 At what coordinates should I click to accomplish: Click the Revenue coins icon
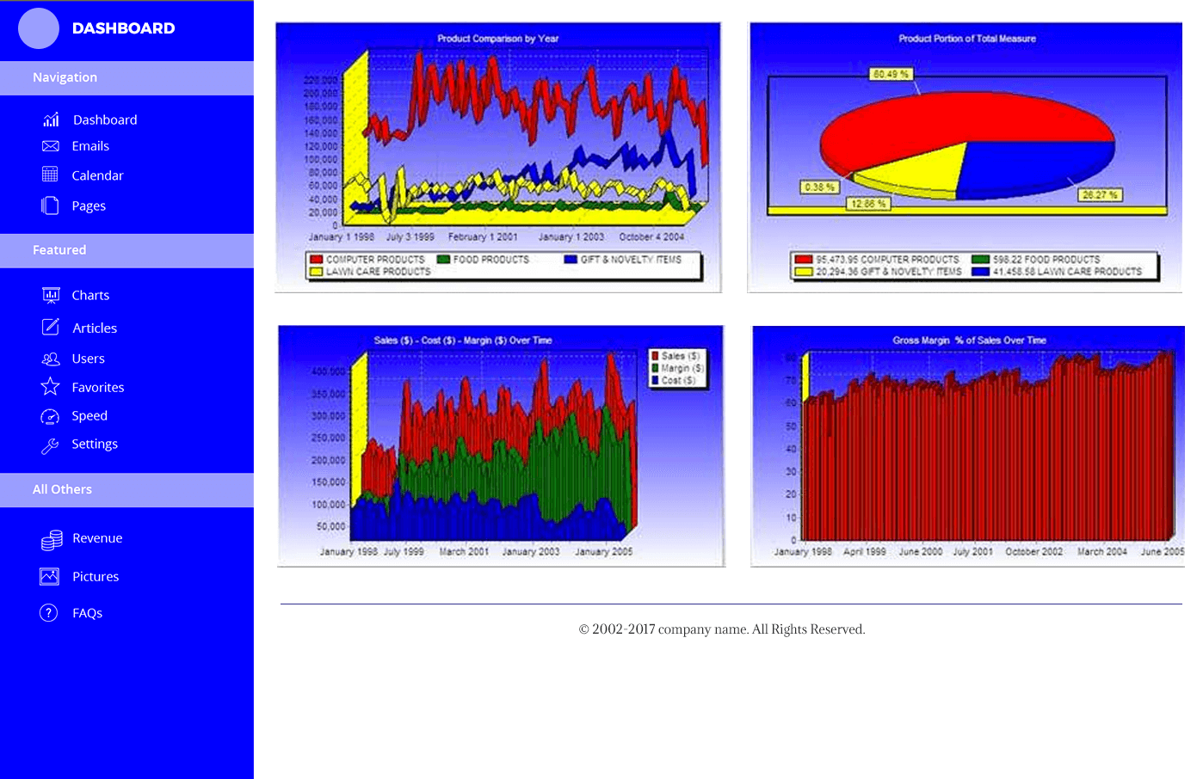point(52,539)
